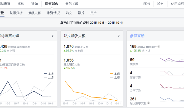This screenshot has height=108, width=184.
Task: Expand the 粉絲專頁的讚 card arrow
Action: click(52, 36)
